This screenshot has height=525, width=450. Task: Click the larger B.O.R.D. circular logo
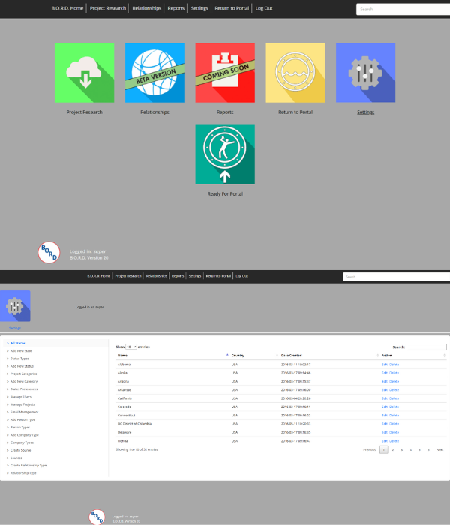(49, 253)
